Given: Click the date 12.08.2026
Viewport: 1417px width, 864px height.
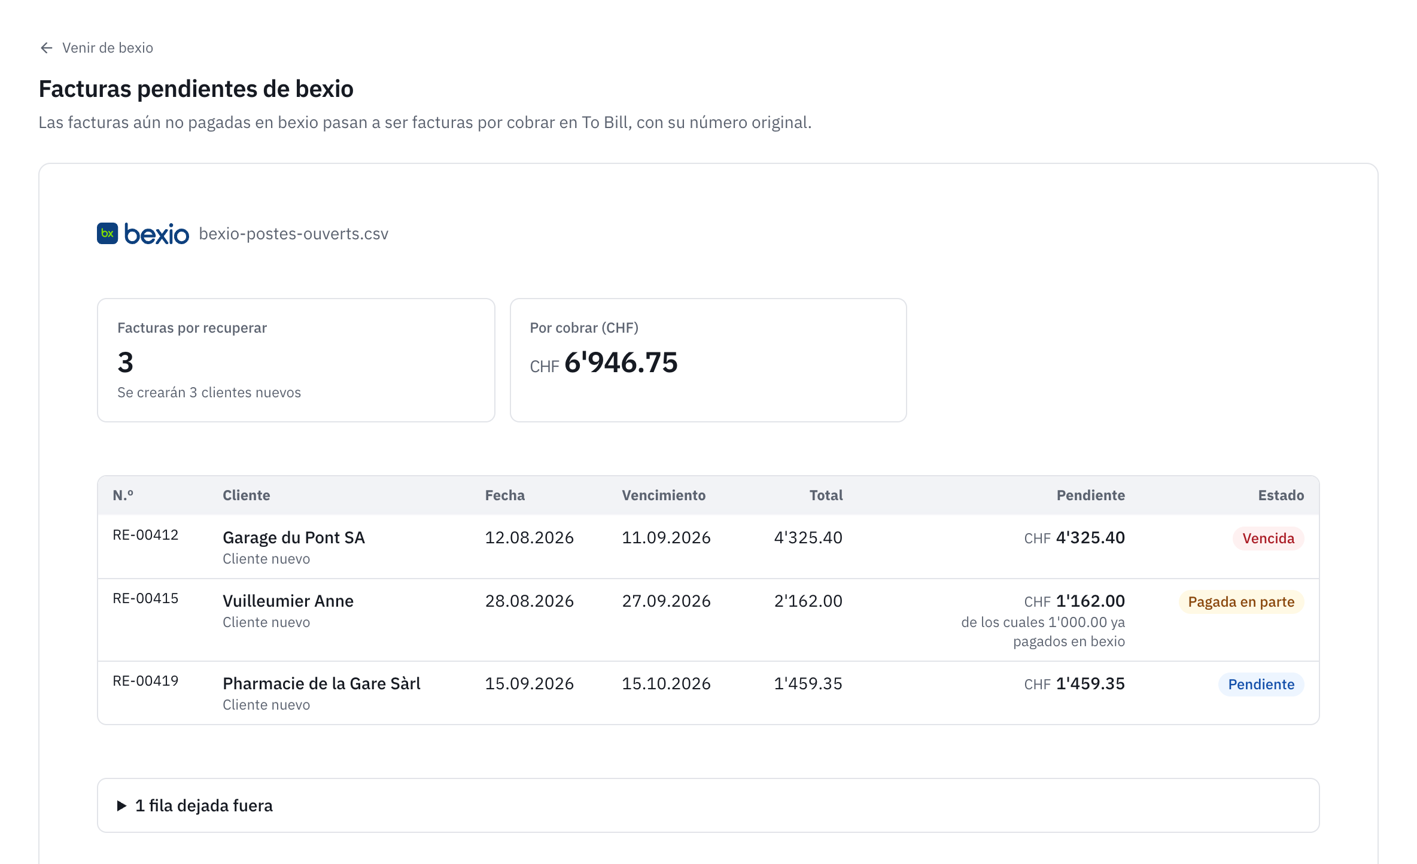Looking at the screenshot, I should (530, 537).
